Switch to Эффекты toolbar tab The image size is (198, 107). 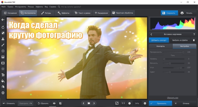coord(63,13)
